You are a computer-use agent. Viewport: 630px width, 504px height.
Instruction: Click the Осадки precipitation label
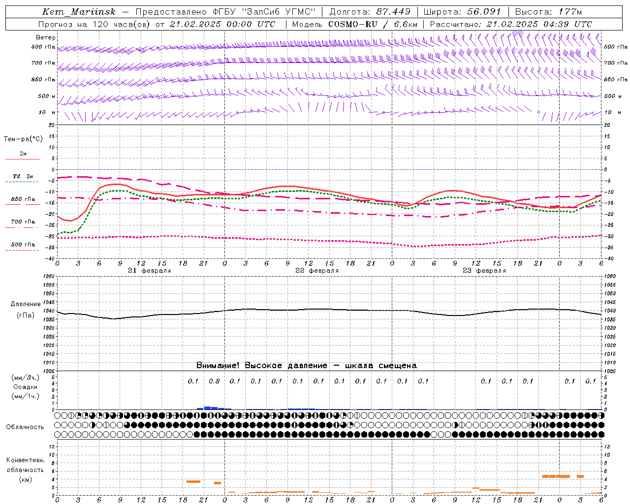pyautogui.click(x=25, y=387)
